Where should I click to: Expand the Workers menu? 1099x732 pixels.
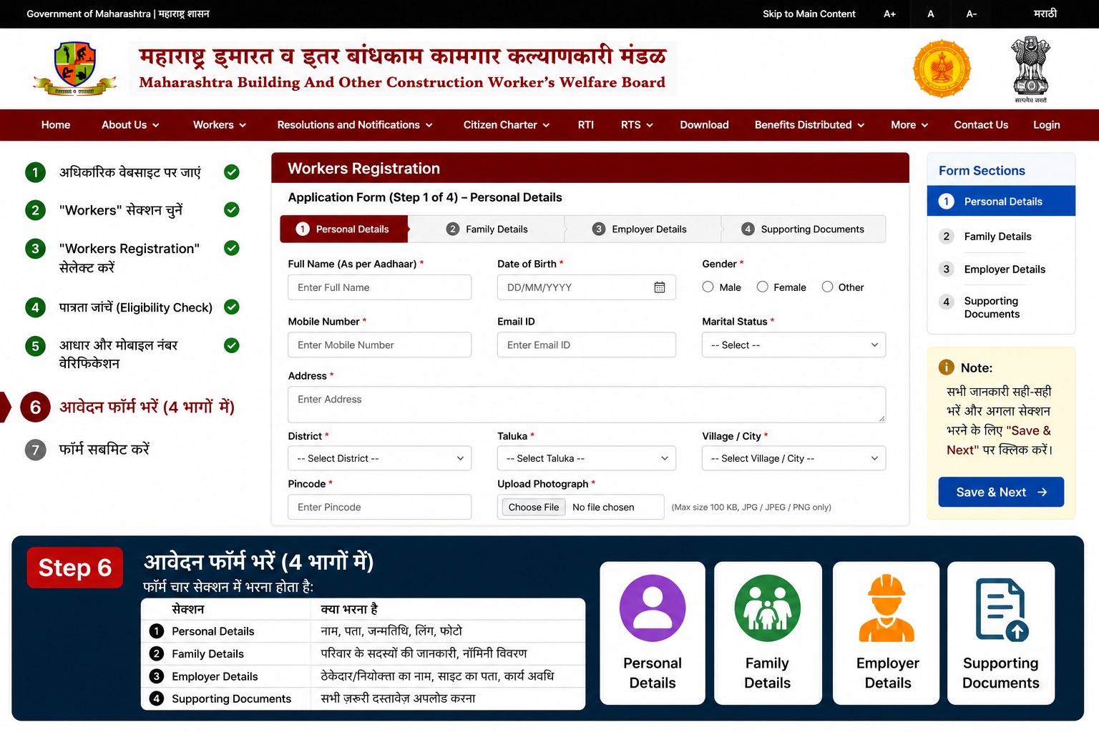pyautogui.click(x=220, y=125)
